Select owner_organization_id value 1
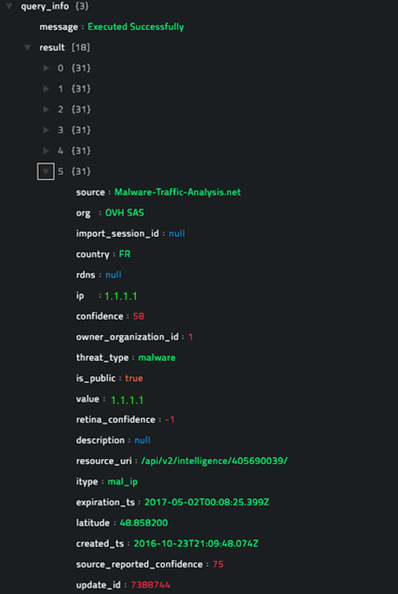Viewport: 398px width, 594px height. (191, 337)
